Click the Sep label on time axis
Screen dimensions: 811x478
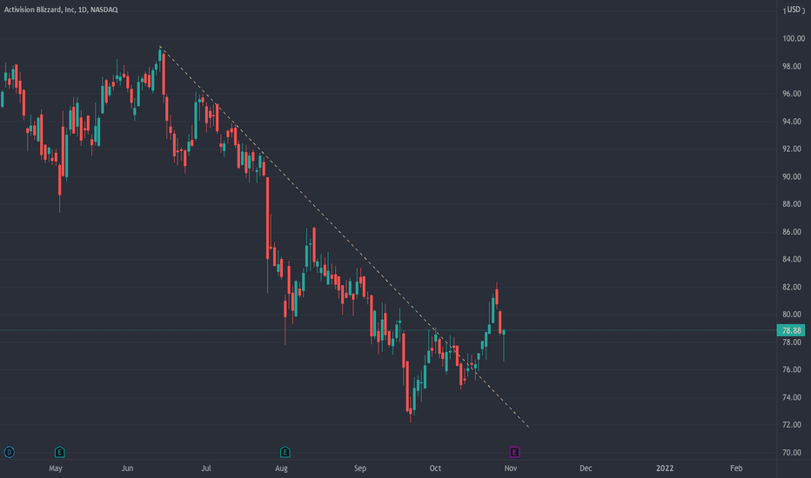[360, 468]
